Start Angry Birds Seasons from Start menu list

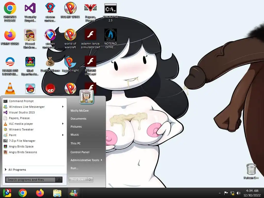point(35,152)
